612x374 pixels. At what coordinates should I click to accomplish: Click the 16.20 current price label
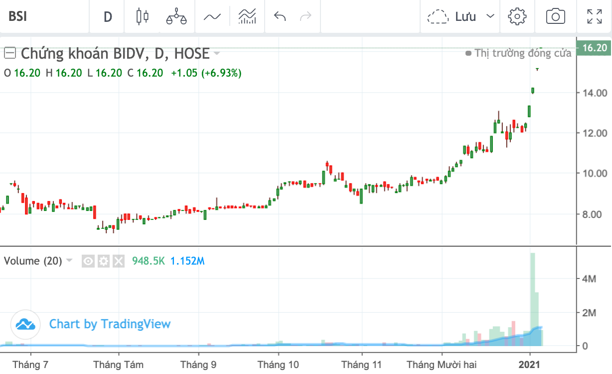pyautogui.click(x=594, y=48)
